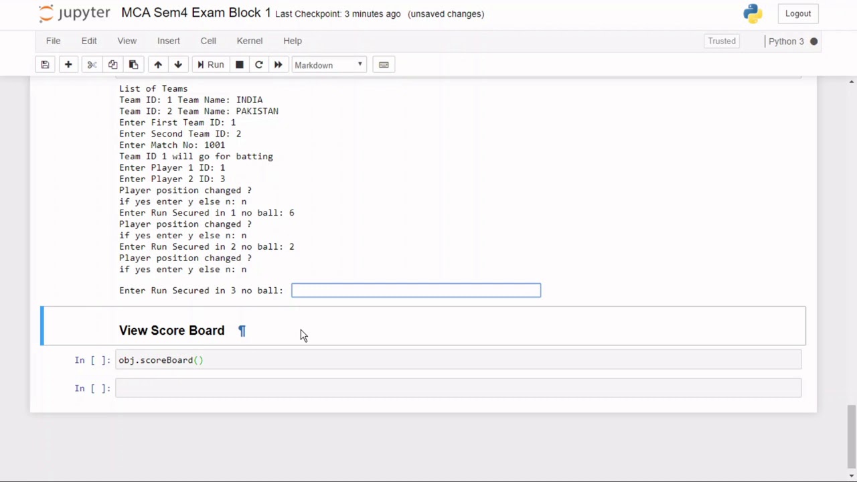This screenshot has height=482, width=857.
Task: Click 'Team ID 1 will go for batting' line
Action: tap(196, 157)
